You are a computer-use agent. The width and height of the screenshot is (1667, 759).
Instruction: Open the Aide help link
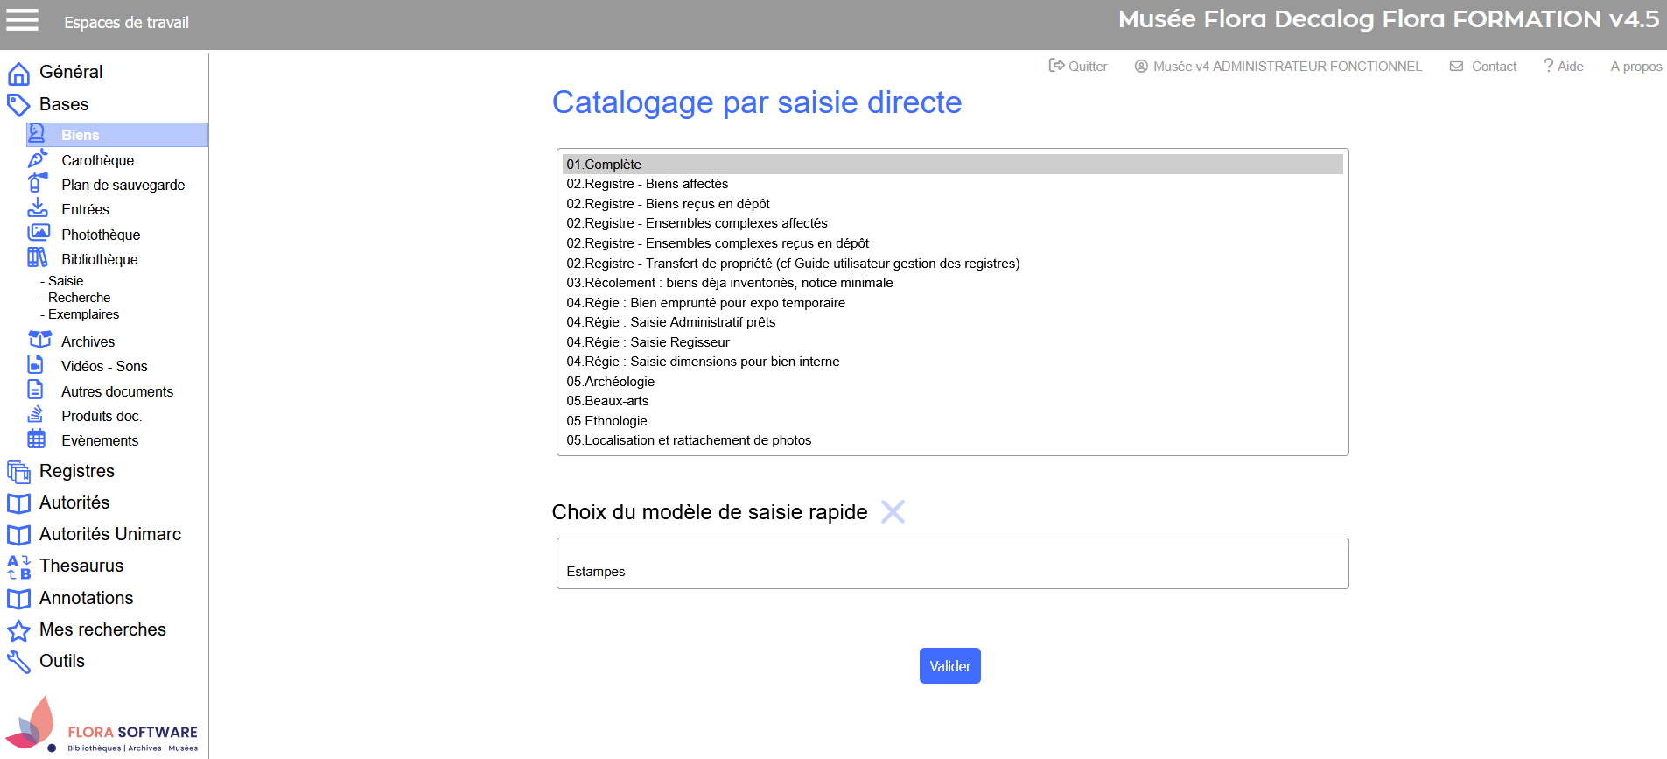click(1564, 67)
